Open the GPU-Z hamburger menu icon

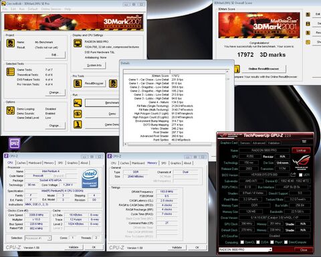pyautogui.click(x=304, y=141)
